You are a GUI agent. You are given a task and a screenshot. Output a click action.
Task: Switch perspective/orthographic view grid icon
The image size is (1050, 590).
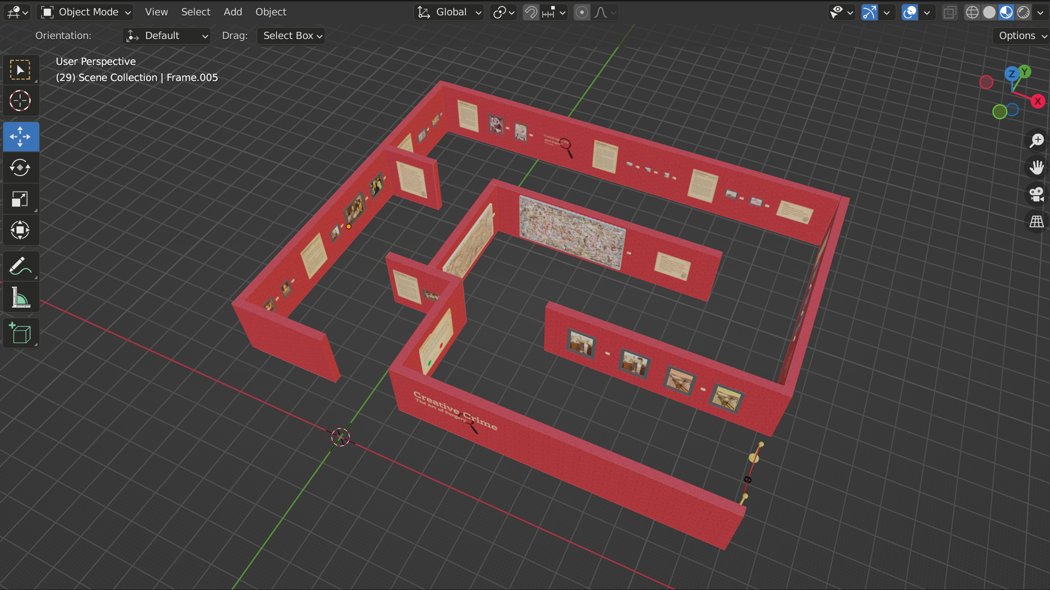pos(1037,222)
